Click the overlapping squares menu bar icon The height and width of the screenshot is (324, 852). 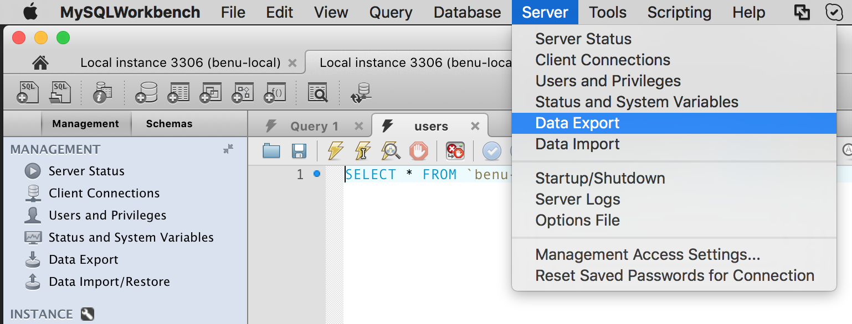pyautogui.click(x=802, y=12)
